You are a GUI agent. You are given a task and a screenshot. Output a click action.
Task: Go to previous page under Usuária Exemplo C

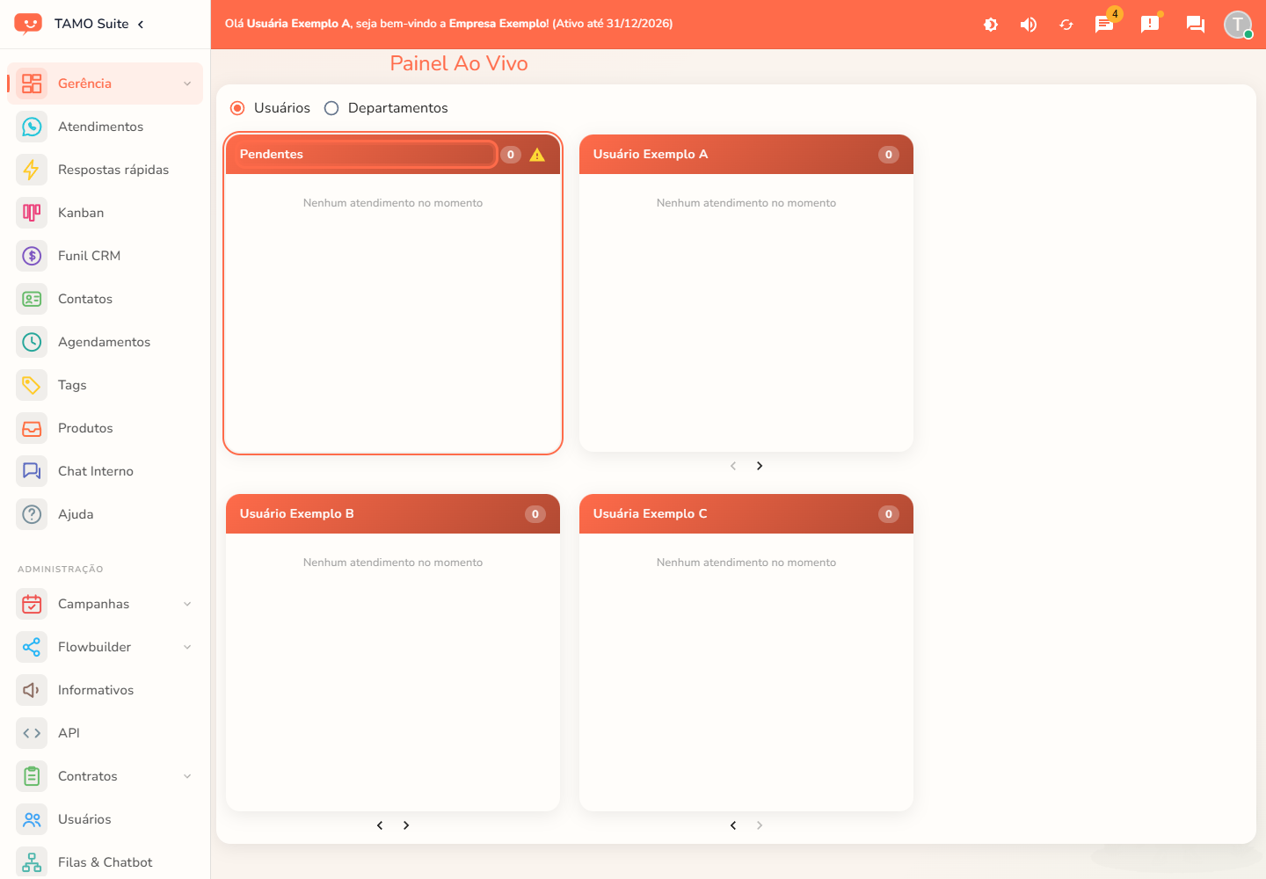tap(733, 825)
